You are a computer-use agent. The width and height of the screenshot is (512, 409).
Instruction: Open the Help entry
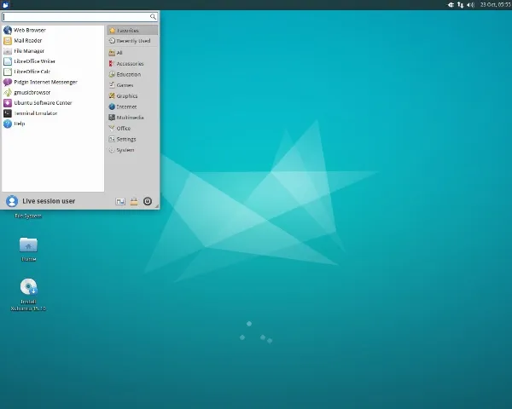coord(19,124)
